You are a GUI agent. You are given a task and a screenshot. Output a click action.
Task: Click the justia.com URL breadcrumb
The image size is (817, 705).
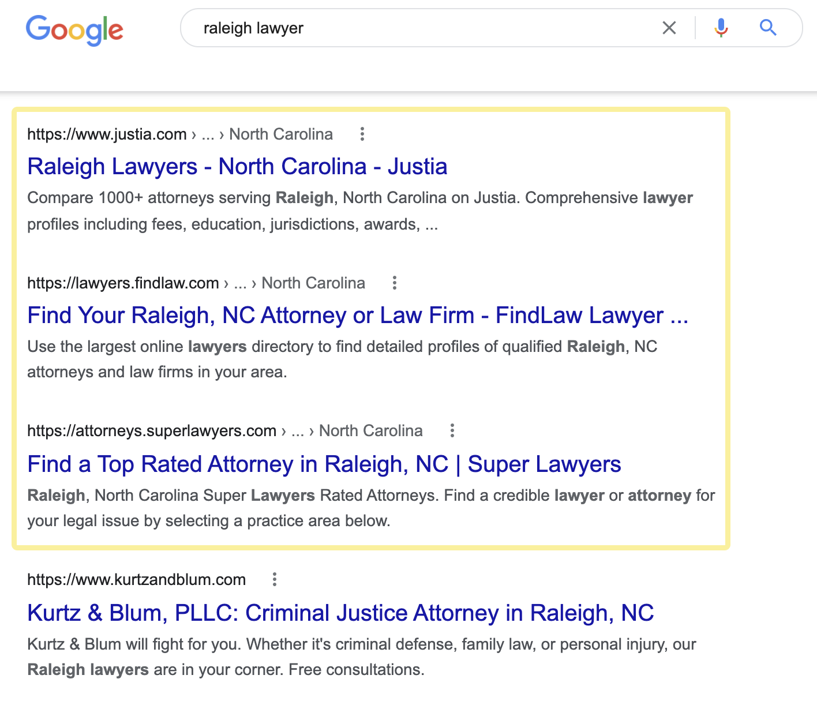click(107, 134)
